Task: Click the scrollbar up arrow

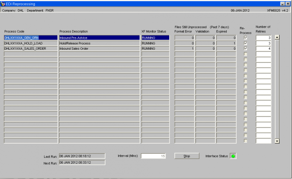Action: (277, 37)
